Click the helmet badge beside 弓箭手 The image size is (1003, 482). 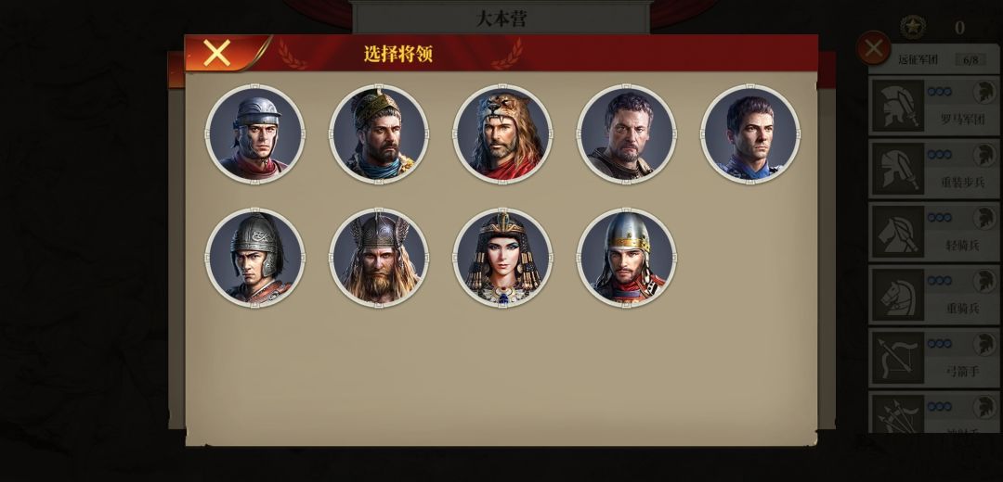click(x=984, y=344)
